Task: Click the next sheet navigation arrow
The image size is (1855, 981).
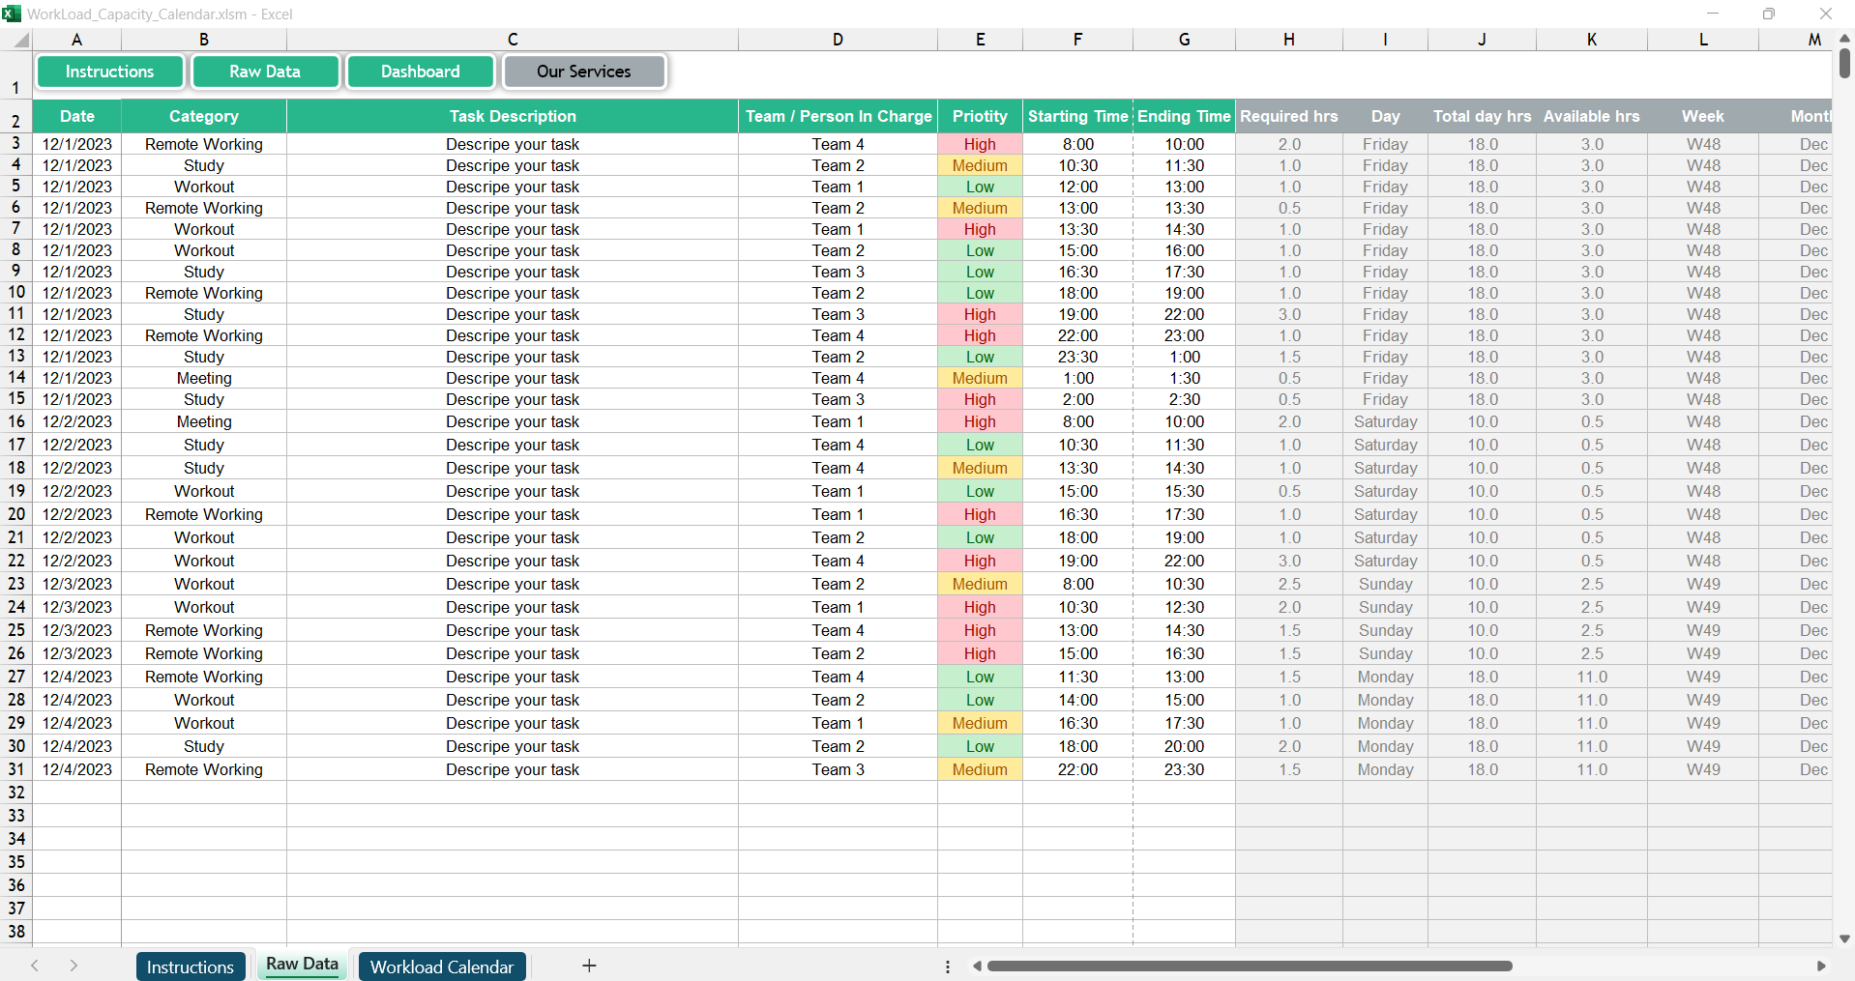Action: (x=74, y=966)
